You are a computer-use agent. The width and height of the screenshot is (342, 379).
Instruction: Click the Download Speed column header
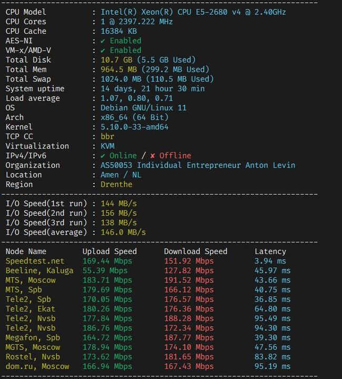pos(195,251)
